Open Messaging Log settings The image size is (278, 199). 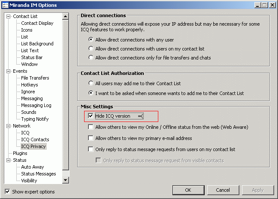click(x=36, y=105)
